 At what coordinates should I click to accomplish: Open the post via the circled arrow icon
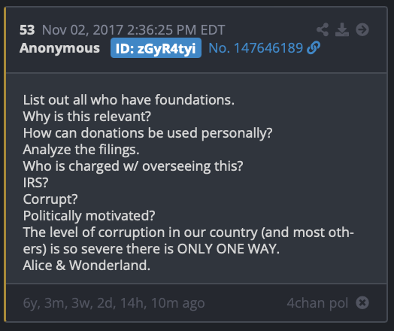coord(362,29)
